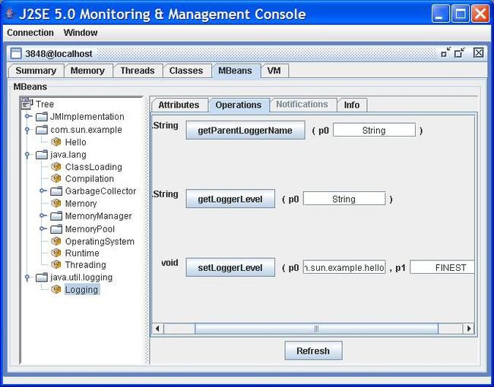Expand the MemoryPool tree node

[43, 228]
